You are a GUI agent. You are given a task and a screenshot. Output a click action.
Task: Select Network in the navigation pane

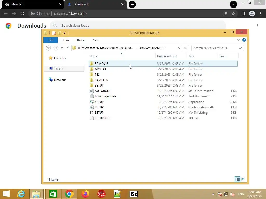pos(57,80)
